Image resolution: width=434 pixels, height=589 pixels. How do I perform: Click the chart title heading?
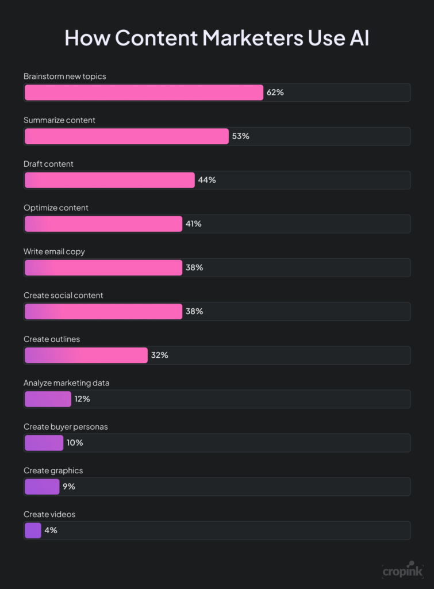pyautogui.click(x=217, y=38)
